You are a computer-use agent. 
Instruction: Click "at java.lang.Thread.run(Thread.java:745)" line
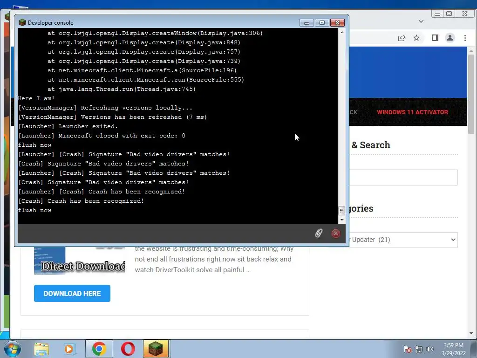click(x=122, y=89)
